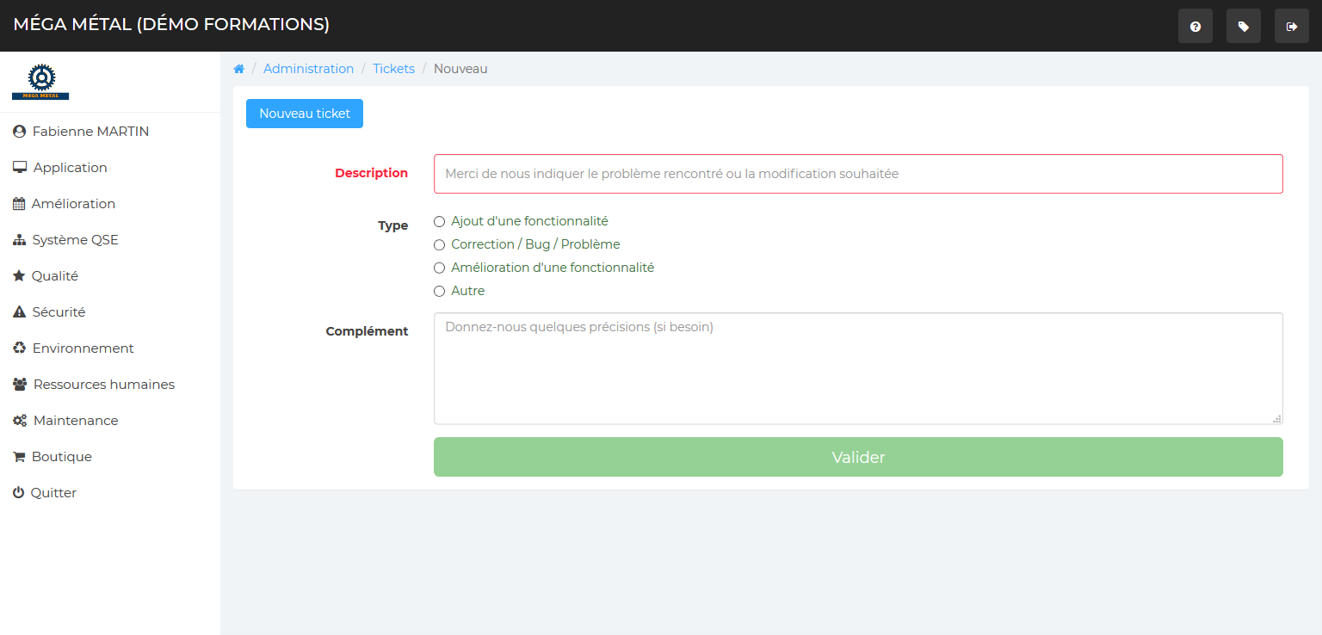1322x635 pixels.
Task: Click the Nouveau ticket button
Action: [305, 114]
